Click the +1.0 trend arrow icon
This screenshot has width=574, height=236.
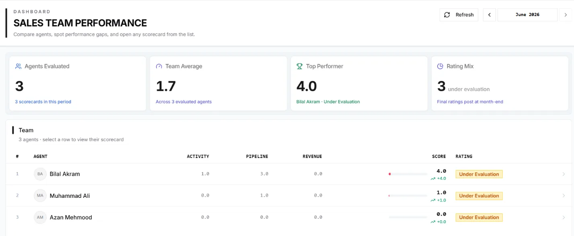tap(433, 200)
